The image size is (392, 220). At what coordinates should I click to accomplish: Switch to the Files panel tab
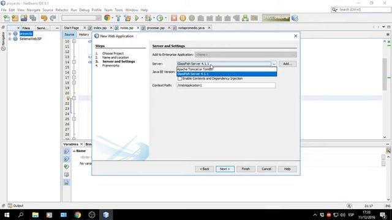click(26, 28)
